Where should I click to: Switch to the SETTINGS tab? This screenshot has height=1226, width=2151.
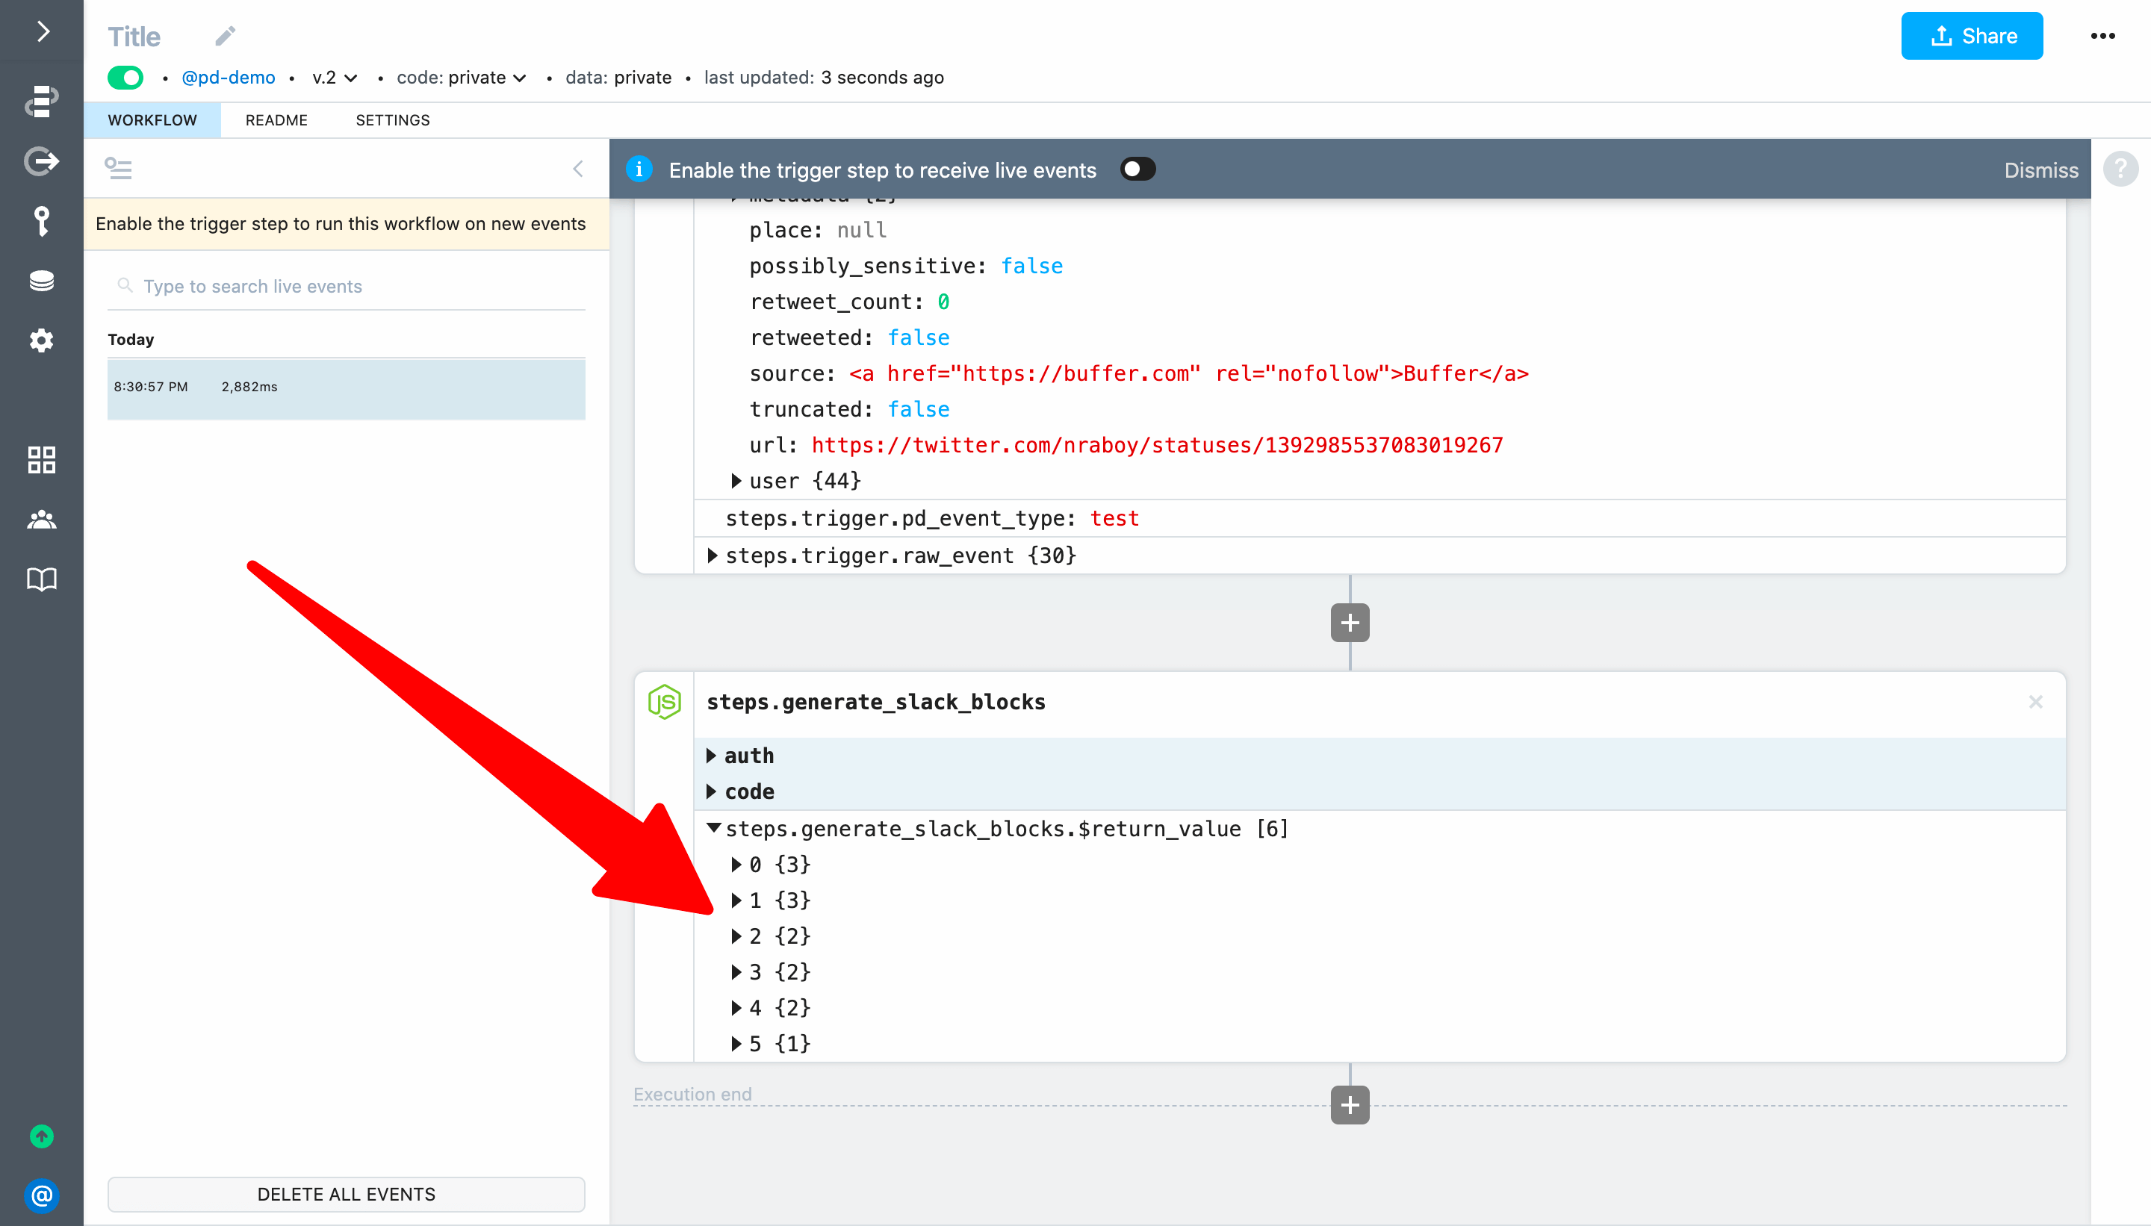391,119
